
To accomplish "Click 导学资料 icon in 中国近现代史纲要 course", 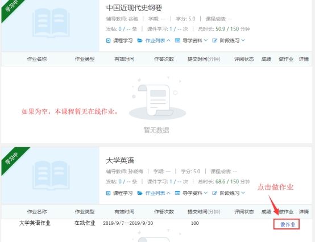I will 177,40.
